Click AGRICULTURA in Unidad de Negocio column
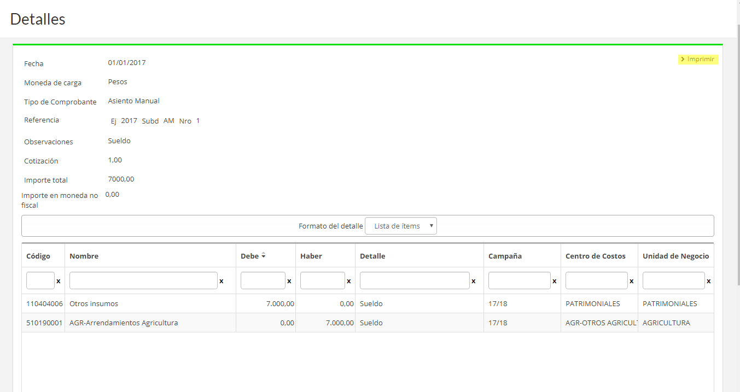Screen dimensions: 740x392 point(666,323)
